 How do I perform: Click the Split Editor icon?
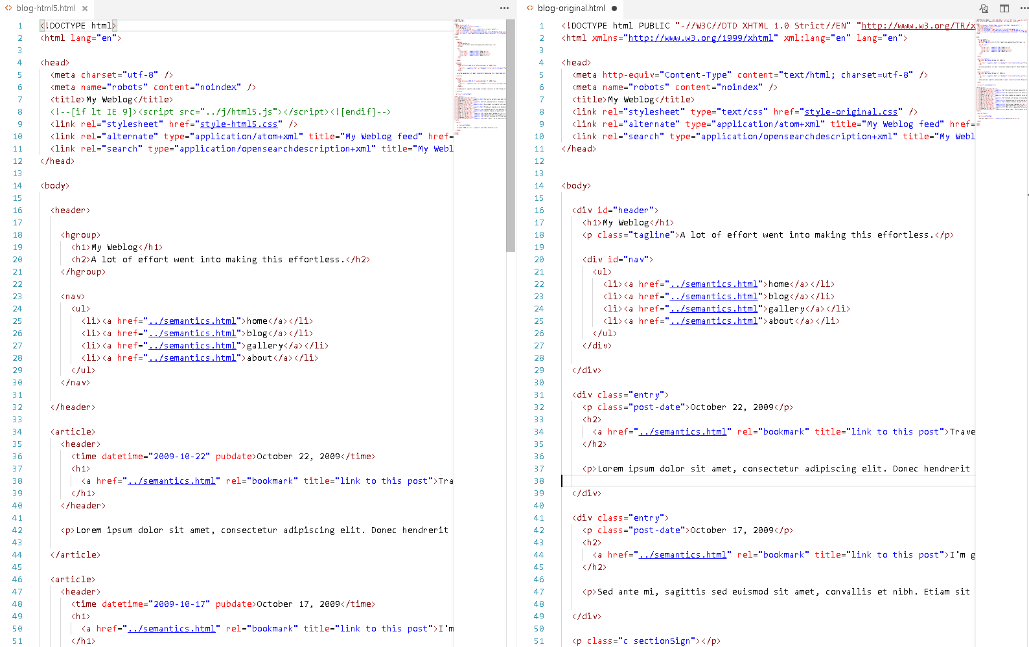pyautogui.click(x=1004, y=8)
